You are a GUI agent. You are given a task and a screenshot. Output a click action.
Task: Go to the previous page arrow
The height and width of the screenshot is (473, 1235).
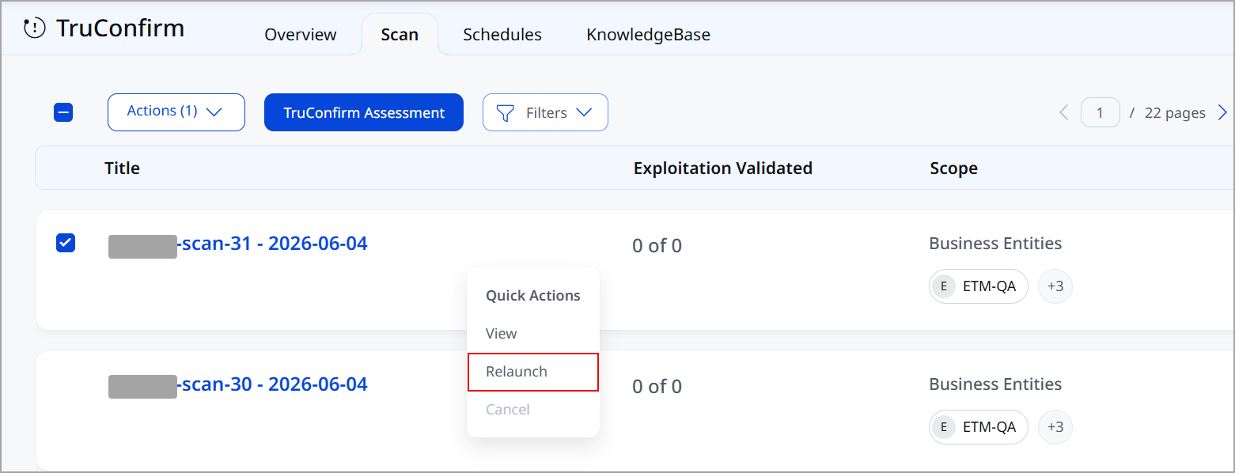[1064, 112]
